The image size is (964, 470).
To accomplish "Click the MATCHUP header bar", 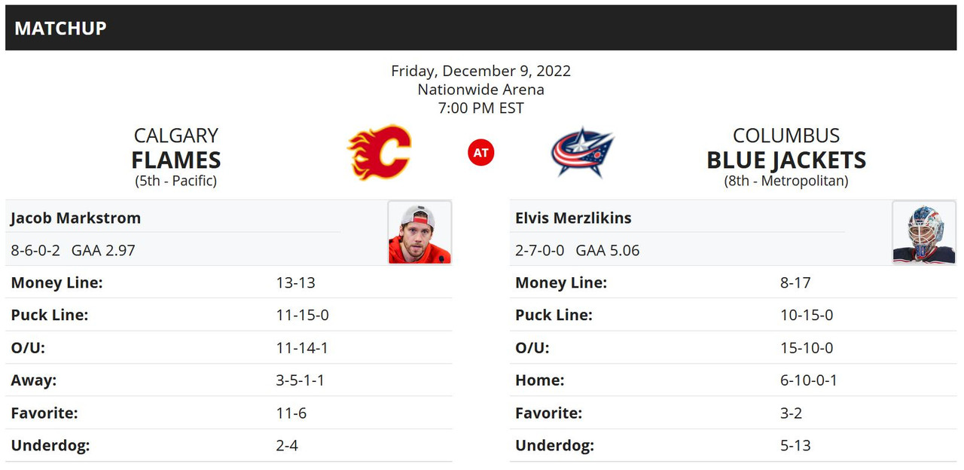I will tap(481, 28).
